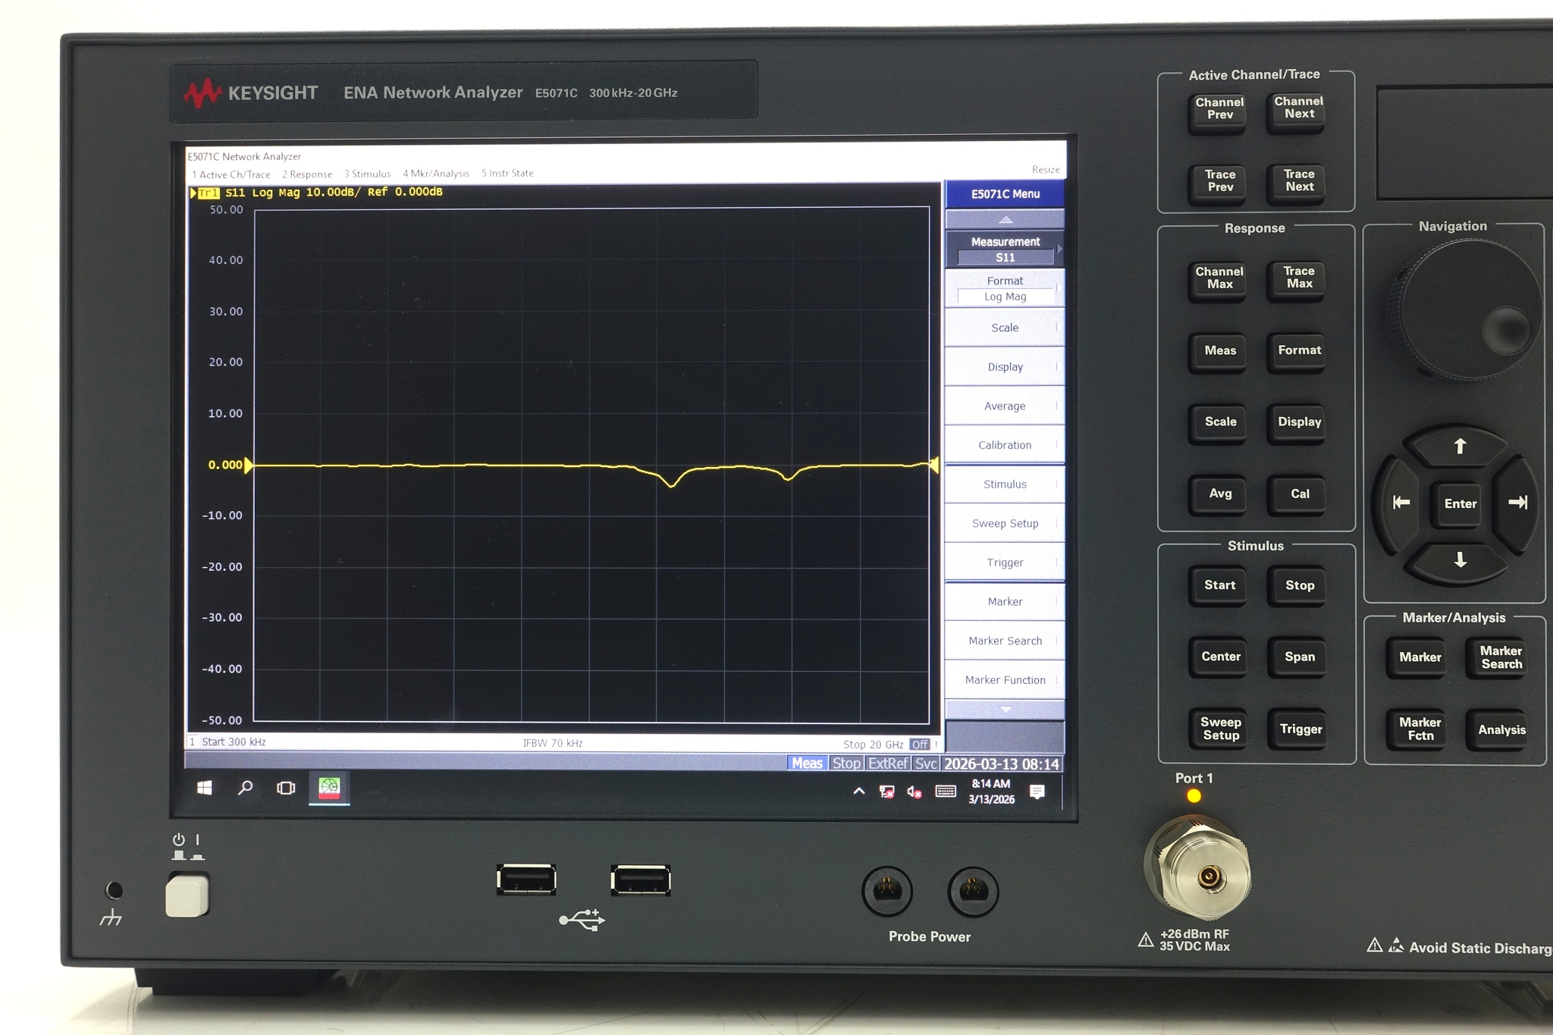Expand the Sweep Setup softkey submenu
The height and width of the screenshot is (1035, 1553).
[x=1005, y=523]
